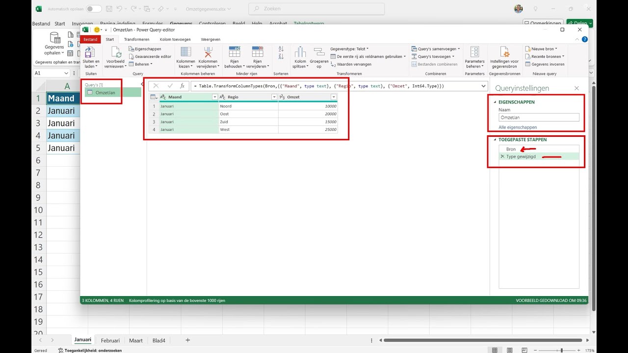Click the Kolommen verwijderen icon
628x353 pixels.
[208, 52]
